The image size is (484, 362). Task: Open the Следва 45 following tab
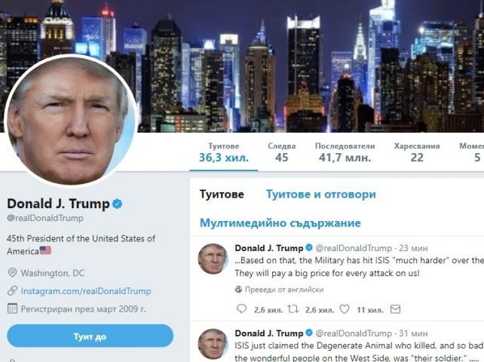[281, 152]
